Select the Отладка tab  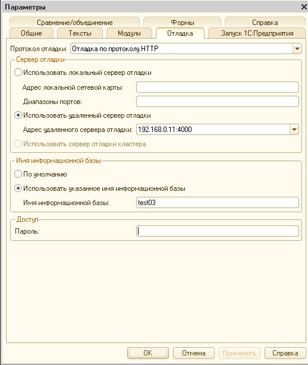[x=180, y=33]
